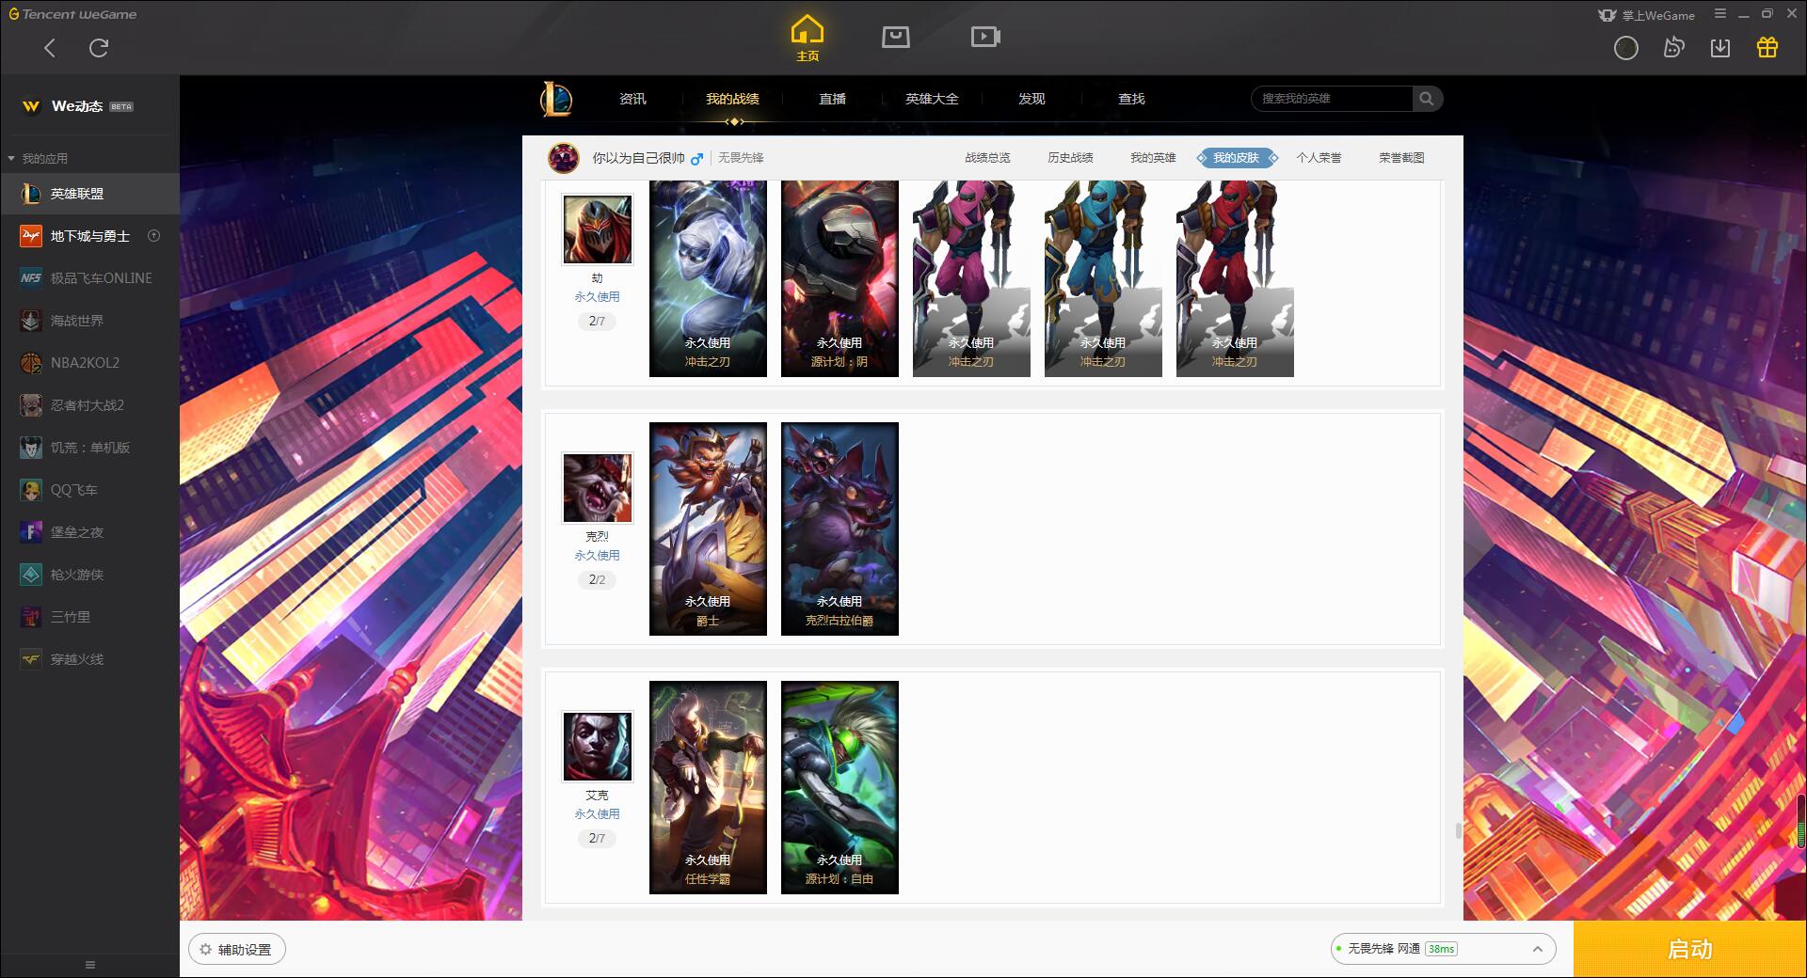Viewport: 1807px width, 978px height.
Task: Select 英雄联盟 in the sidebar
Action: (89, 194)
